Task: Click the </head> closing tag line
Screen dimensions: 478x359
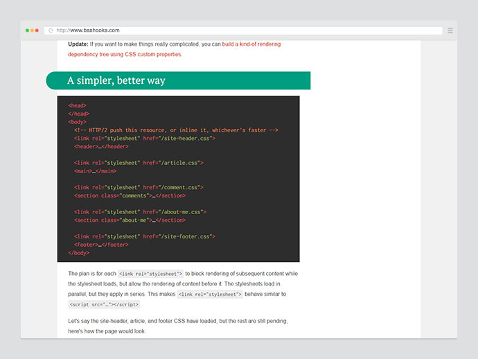Action: click(x=79, y=114)
